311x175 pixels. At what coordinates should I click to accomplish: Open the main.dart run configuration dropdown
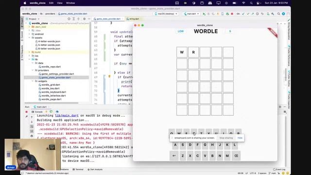point(191,14)
